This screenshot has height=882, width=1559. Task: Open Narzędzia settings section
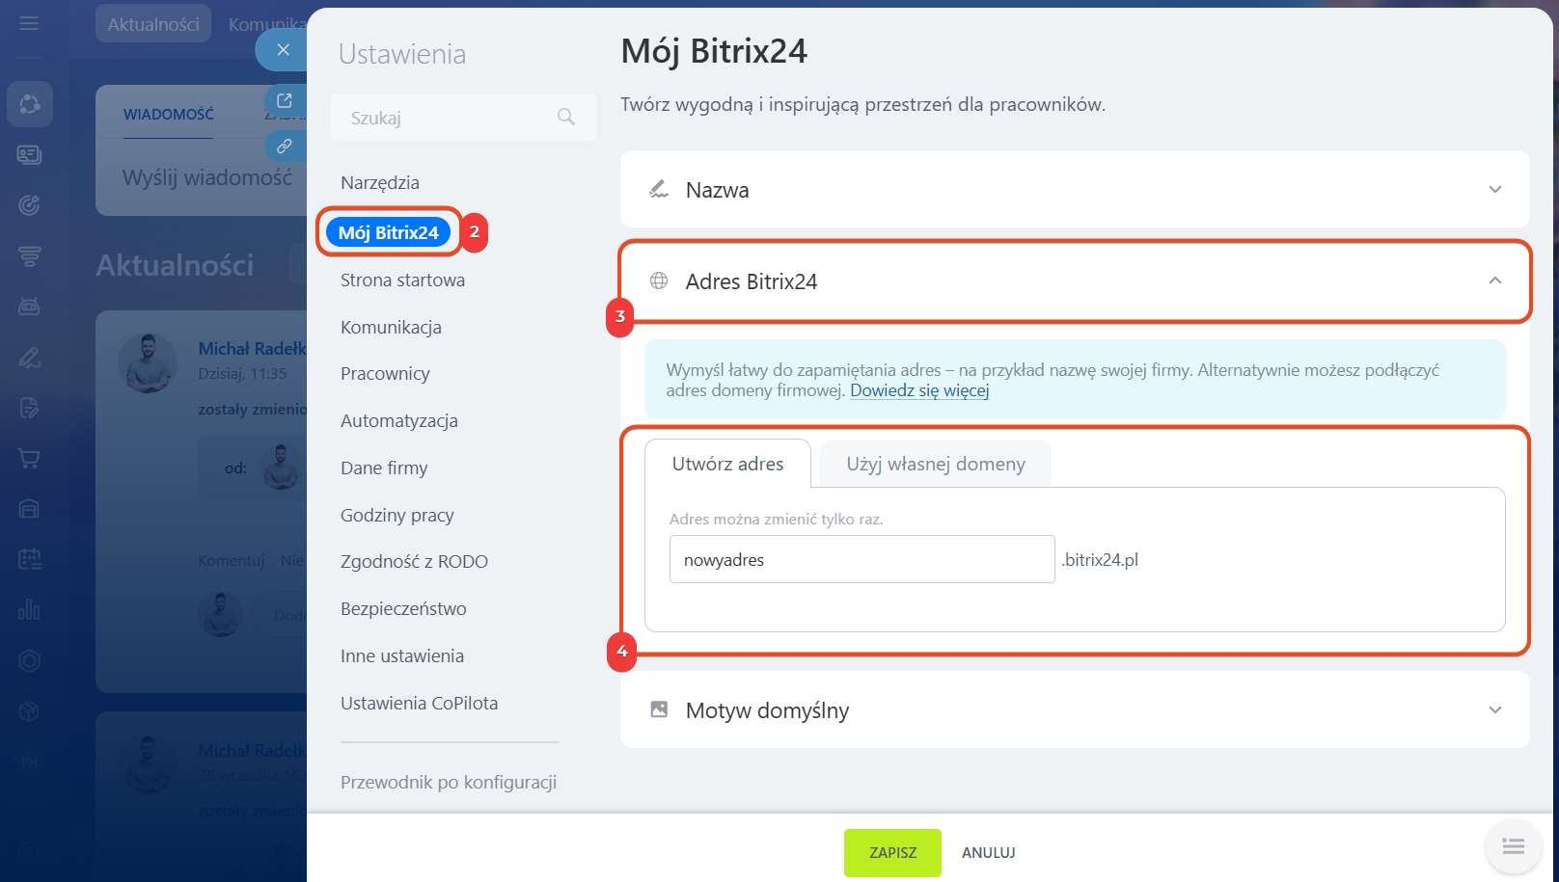[380, 182]
